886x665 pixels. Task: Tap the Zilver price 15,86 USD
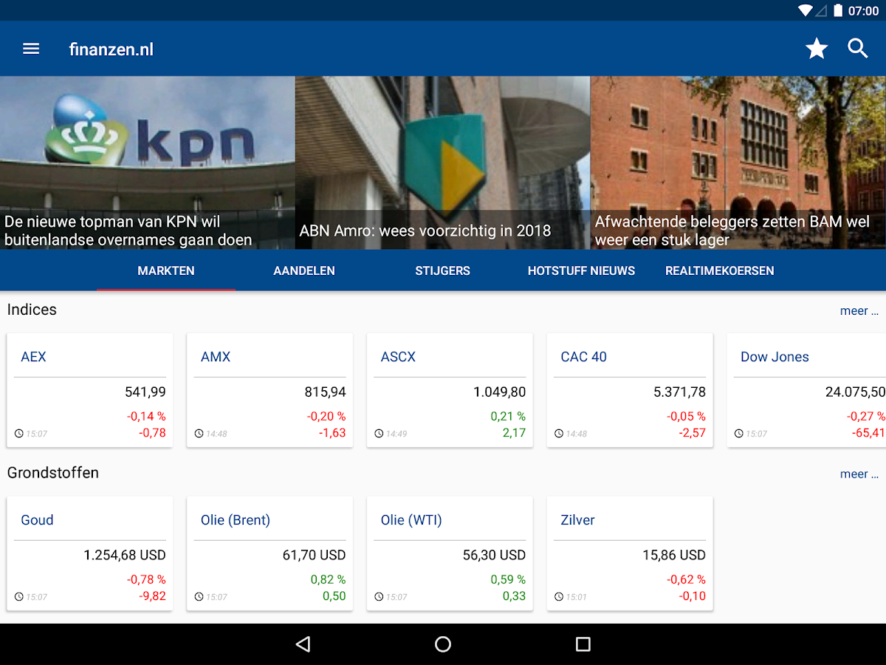click(674, 556)
